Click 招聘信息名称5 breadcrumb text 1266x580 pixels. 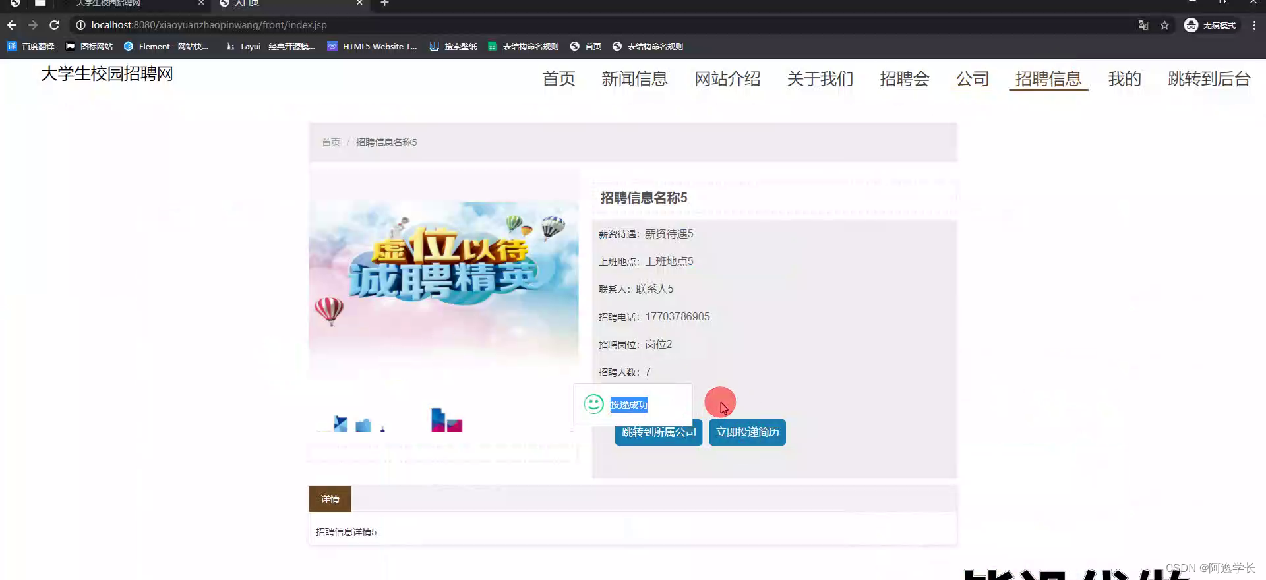click(x=386, y=142)
